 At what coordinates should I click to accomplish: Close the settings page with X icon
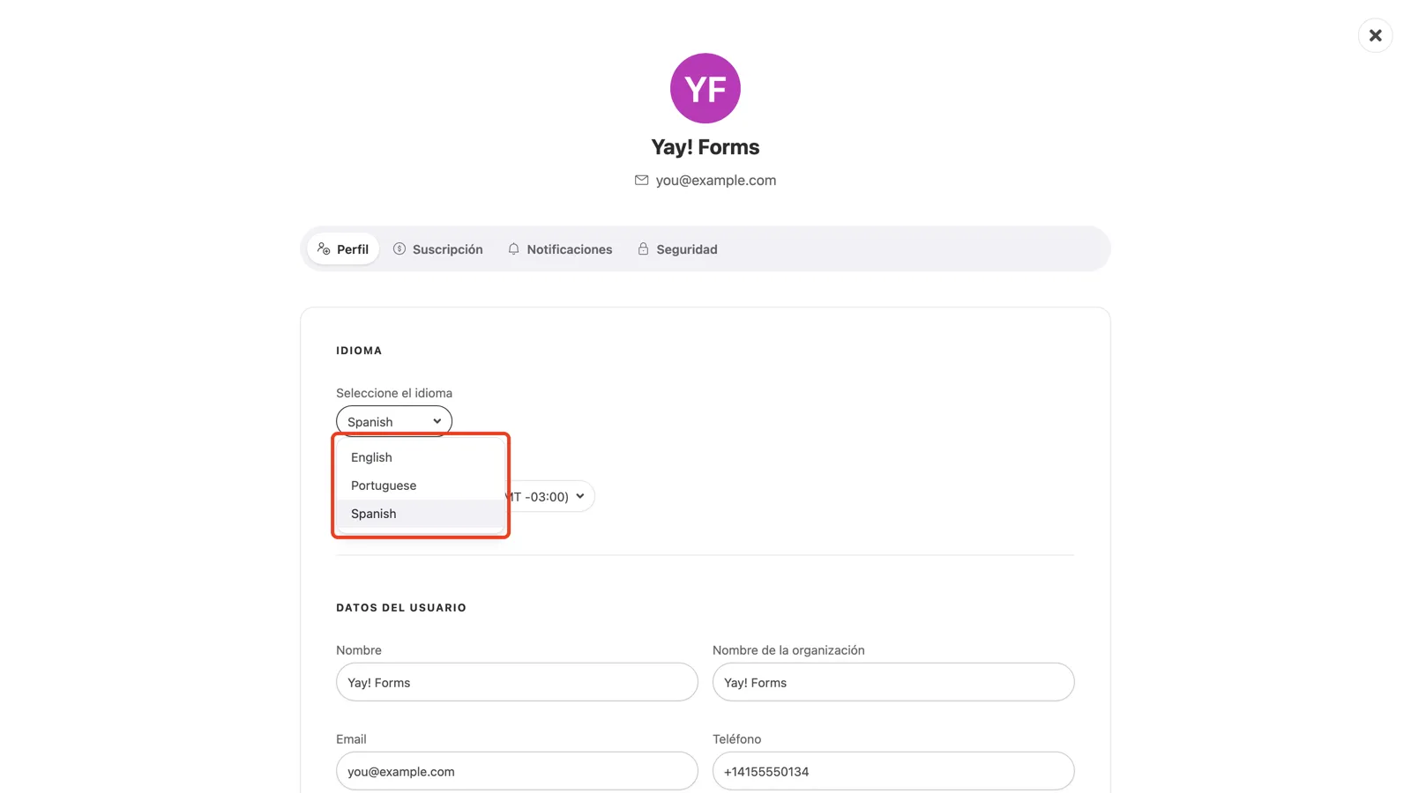click(1375, 35)
